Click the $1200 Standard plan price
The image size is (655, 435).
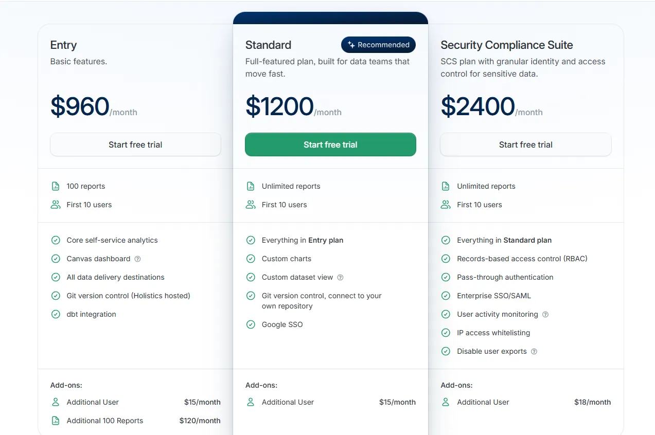279,106
